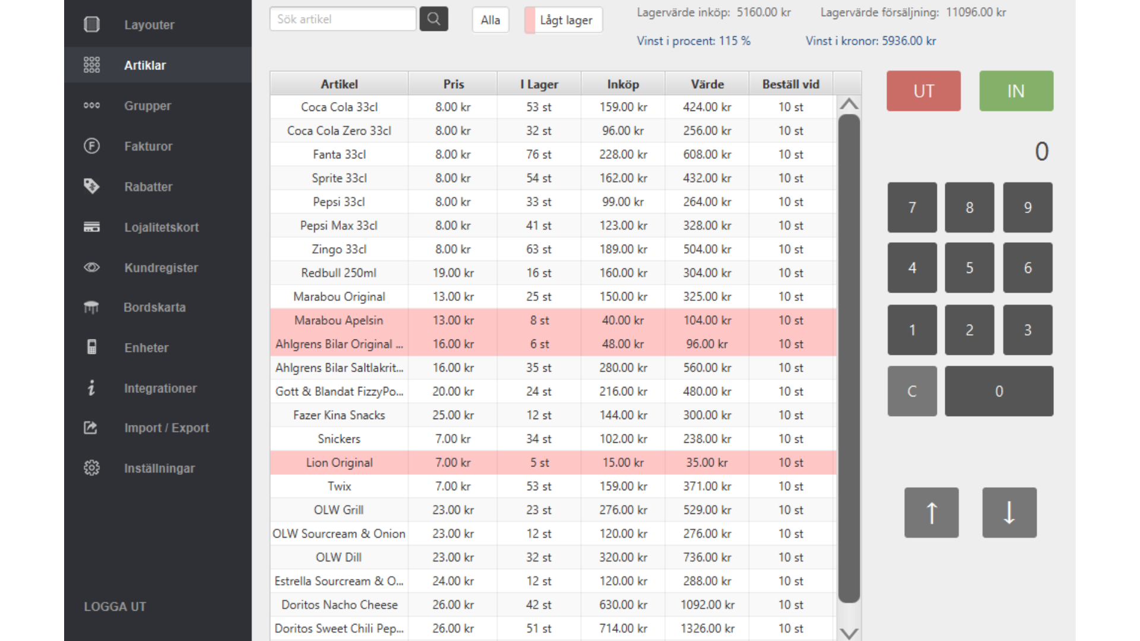Screen dimensions: 1140x641
Task: Open the Fakturor menu item
Action: point(148,146)
